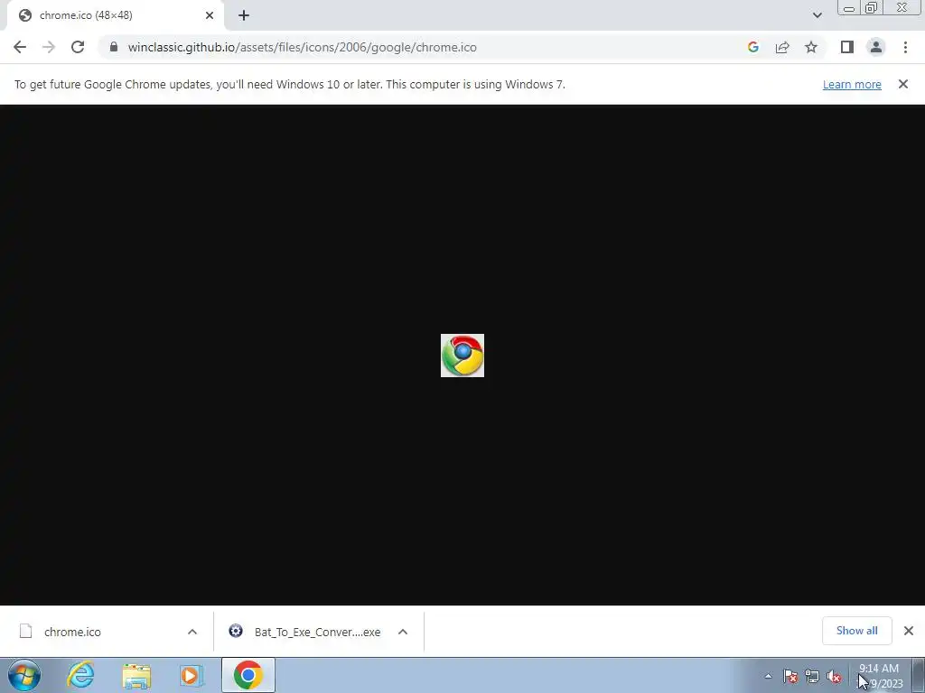Open a new tab
This screenshot has height=693, width=925.
244,15
